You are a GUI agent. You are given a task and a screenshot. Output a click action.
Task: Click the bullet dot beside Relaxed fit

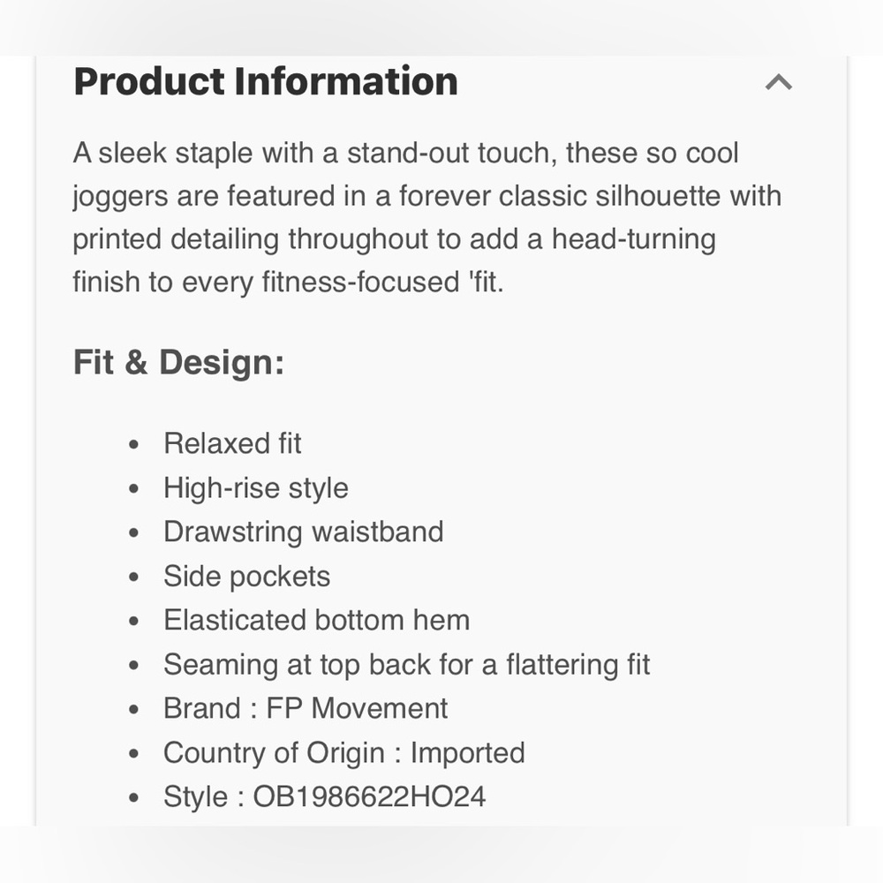133,445
